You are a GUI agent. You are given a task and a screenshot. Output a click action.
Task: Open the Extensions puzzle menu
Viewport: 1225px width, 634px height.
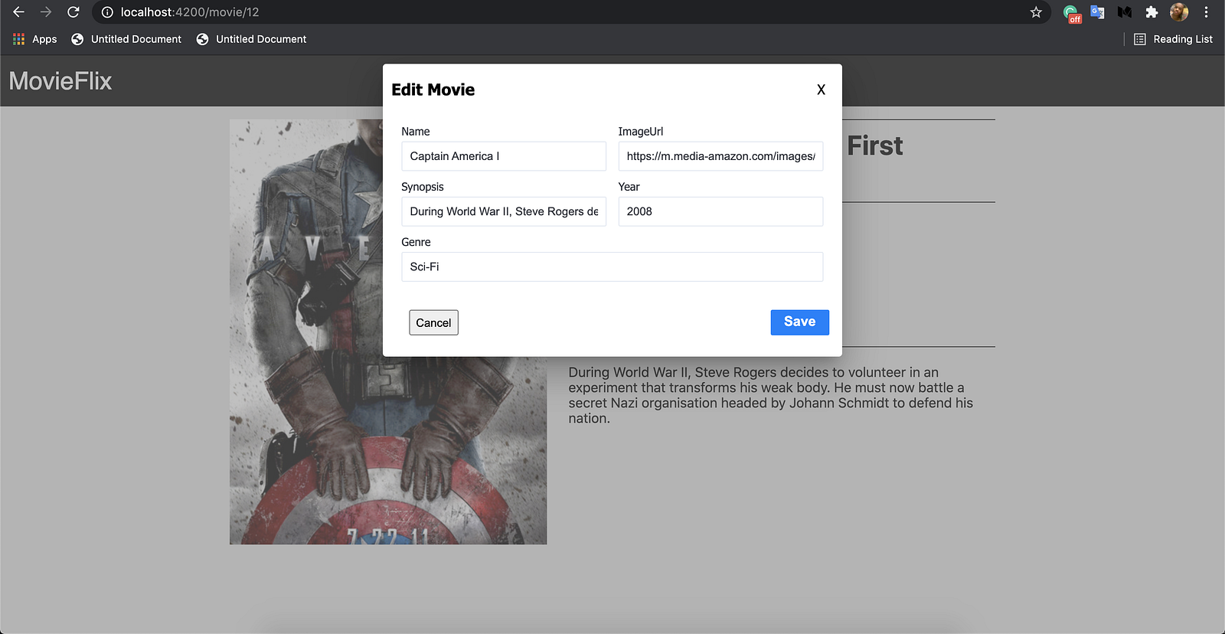point(1151,12)
